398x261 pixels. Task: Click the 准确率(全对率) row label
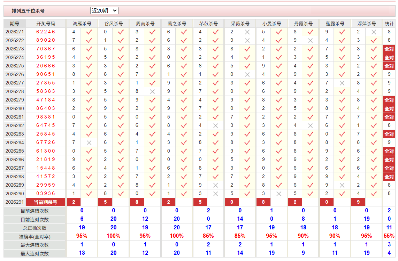click(35, 236)
